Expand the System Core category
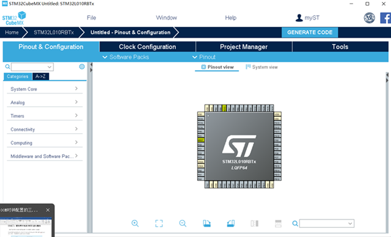391x237 pixels. (45, 89)
